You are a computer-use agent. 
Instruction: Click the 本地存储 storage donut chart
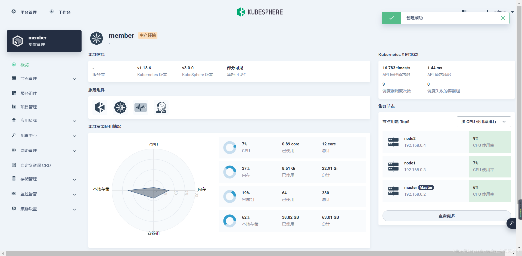pyautogui.click(x=230, y=221)
